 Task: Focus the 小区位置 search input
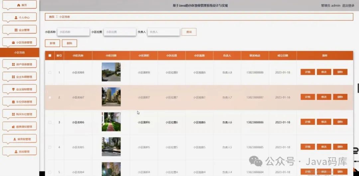pos(120,32)
